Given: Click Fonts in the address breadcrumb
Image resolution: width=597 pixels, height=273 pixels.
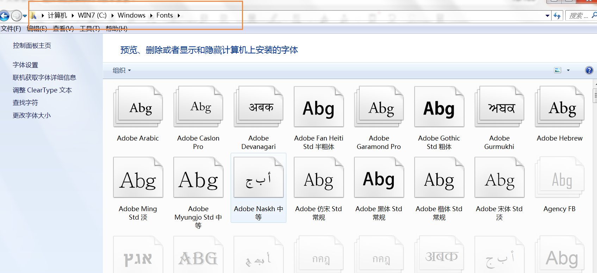Looking at the screenshot, I should pos(164,15).
